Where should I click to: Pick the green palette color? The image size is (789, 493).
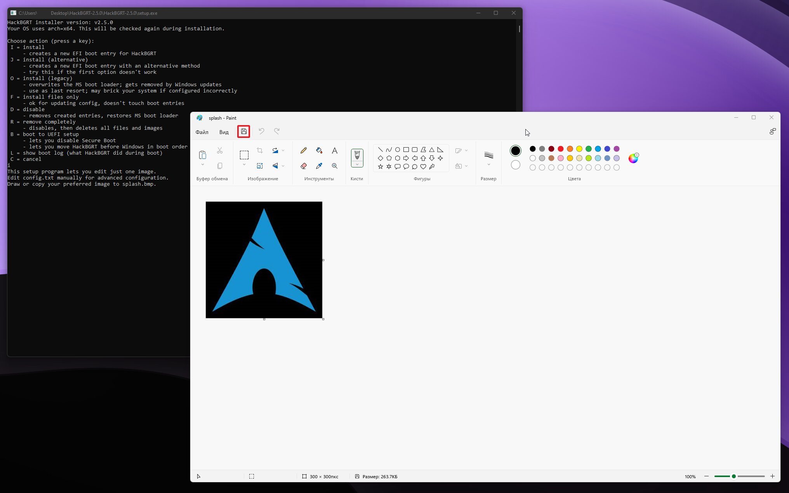[x=589, y=149]
